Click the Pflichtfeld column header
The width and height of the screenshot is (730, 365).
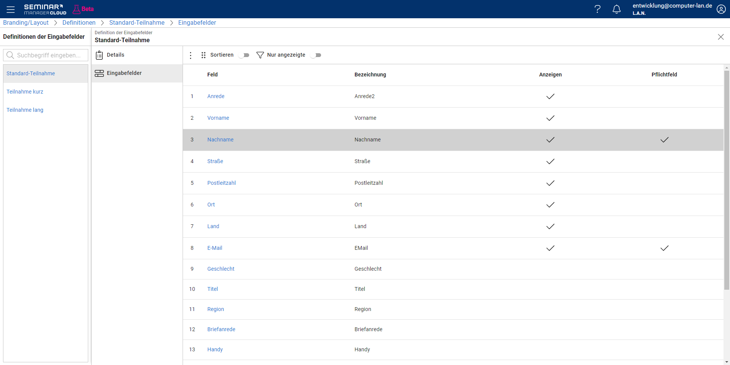click(x=664, y=75)
